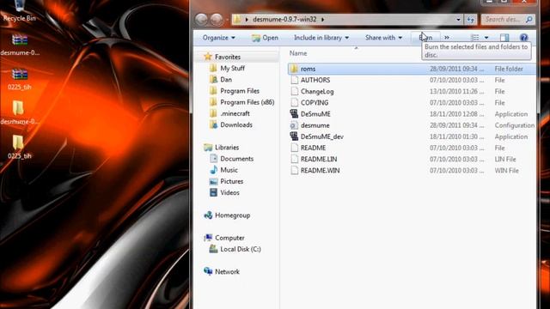Select Favorites in the navigation pane

[x=227, y=57]
